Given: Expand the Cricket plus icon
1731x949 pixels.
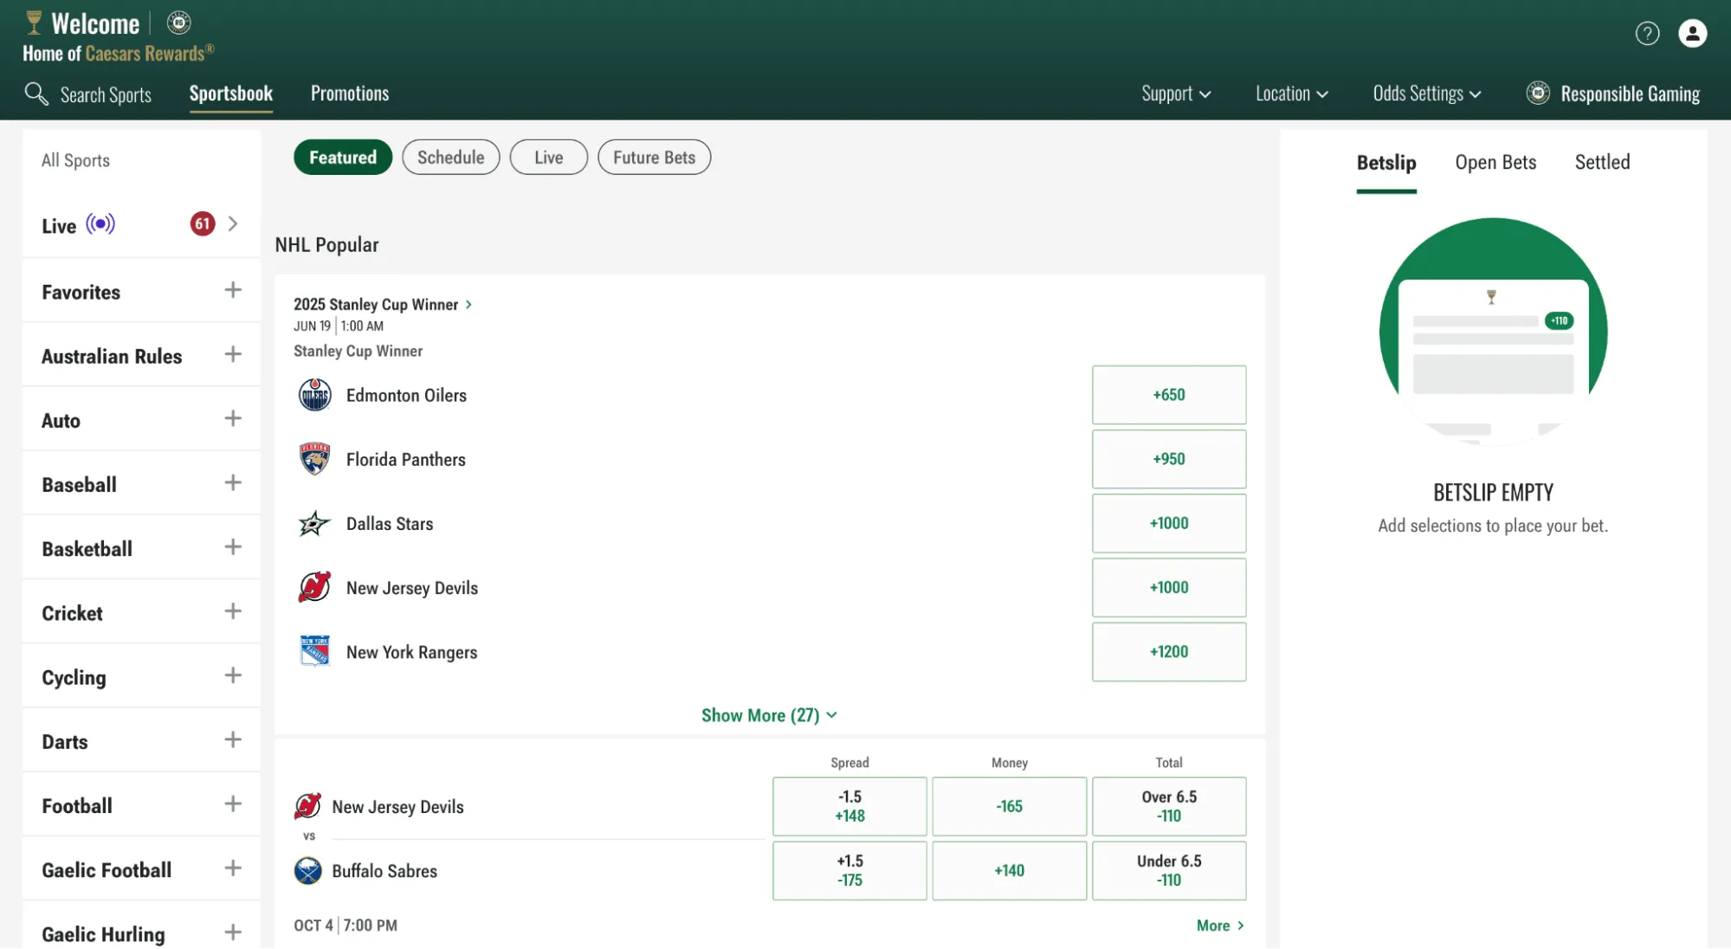Looking at the screenshot, I should point(233,610).
